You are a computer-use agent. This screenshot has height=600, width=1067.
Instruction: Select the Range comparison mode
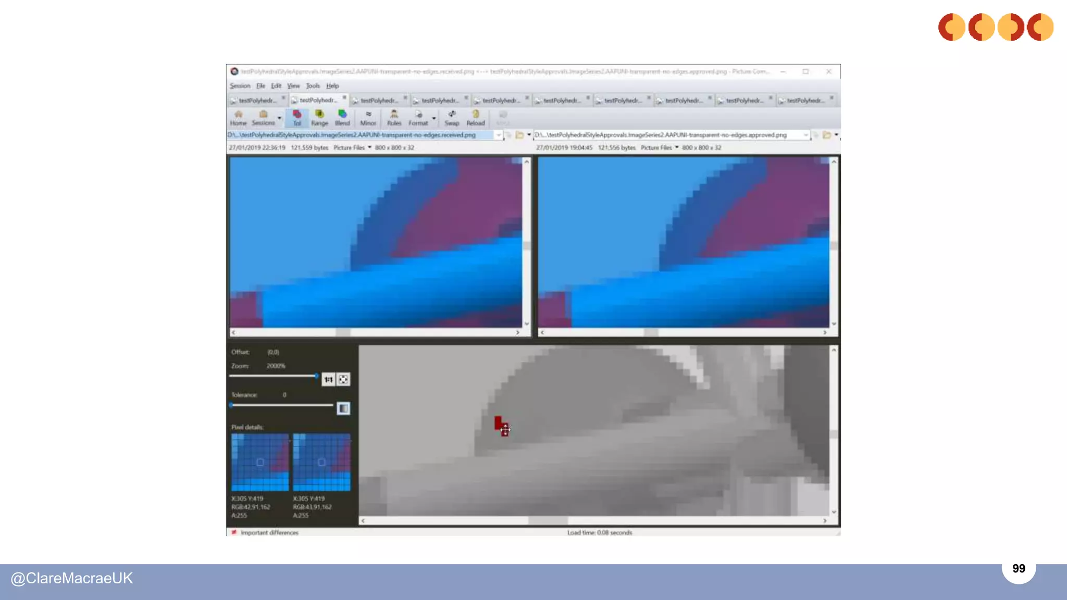[x=319, y=118]
